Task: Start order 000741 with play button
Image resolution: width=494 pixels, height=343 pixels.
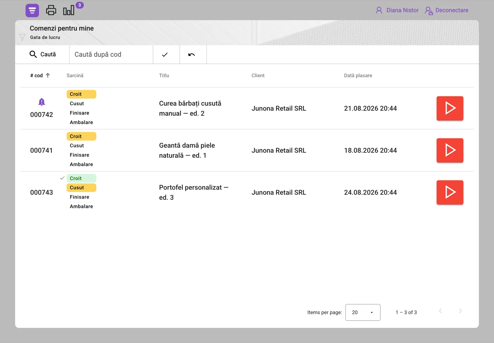Action: [450, 150]
